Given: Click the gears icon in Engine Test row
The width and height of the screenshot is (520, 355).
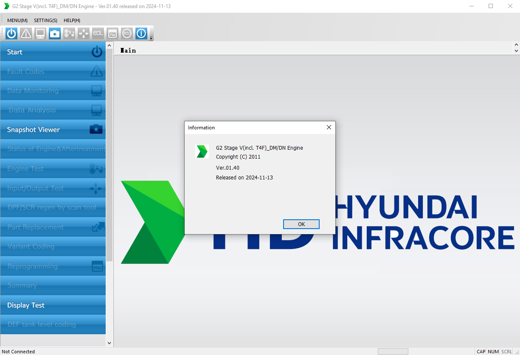Looking at the screenshot, I should pos(96,169).
